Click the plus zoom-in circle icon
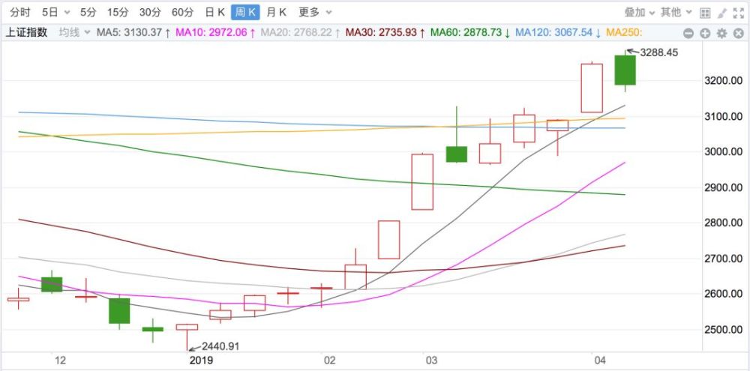Screen dimensions: 750x371 [705, 33]
